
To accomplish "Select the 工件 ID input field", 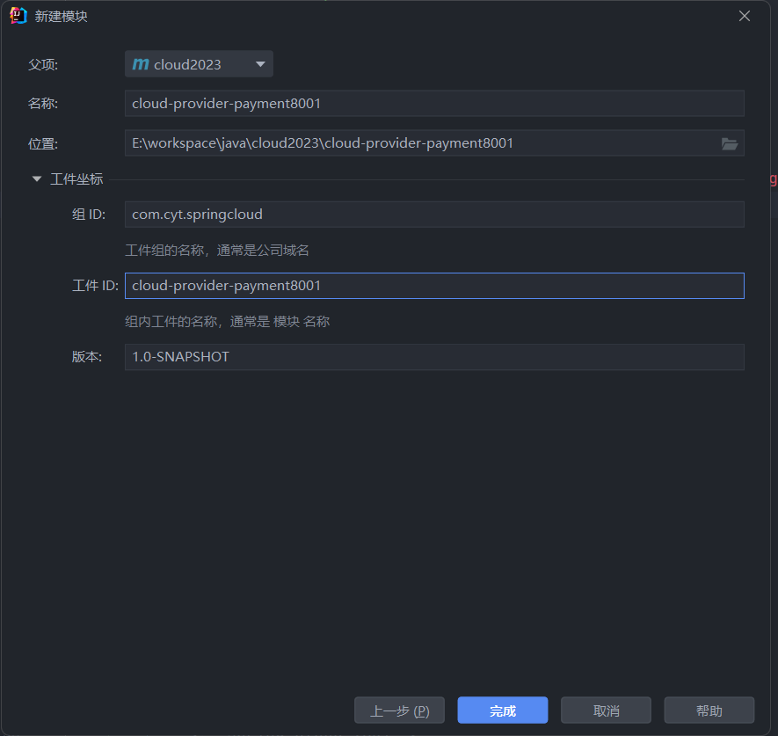I will tap(433, 286).
